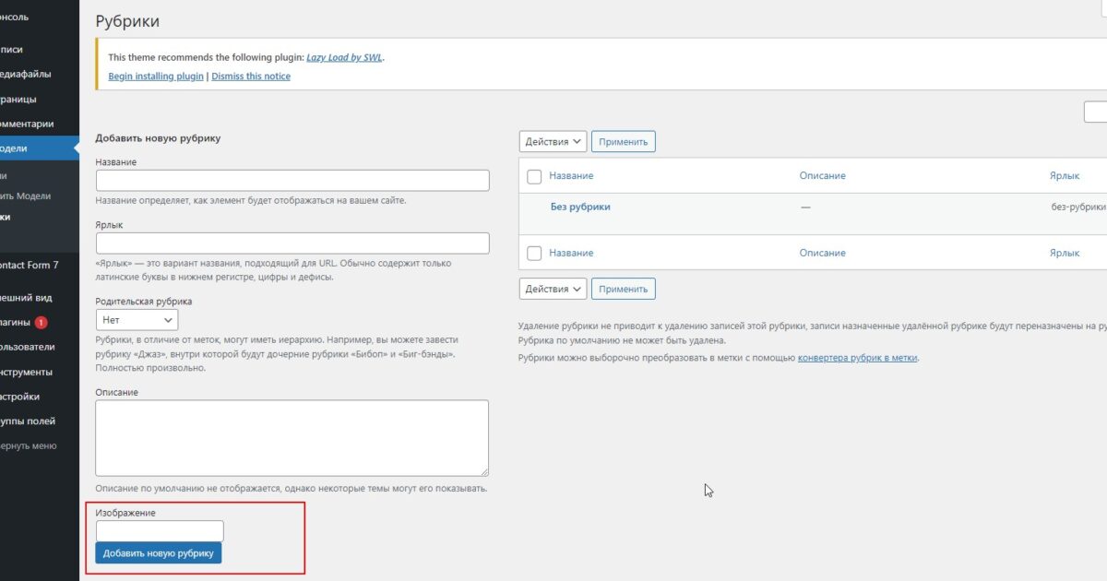Open Contact Form 7 in the sidebar
Image resolution: width=1107 pixels, height=581 pixels.
tap(30, 265)
